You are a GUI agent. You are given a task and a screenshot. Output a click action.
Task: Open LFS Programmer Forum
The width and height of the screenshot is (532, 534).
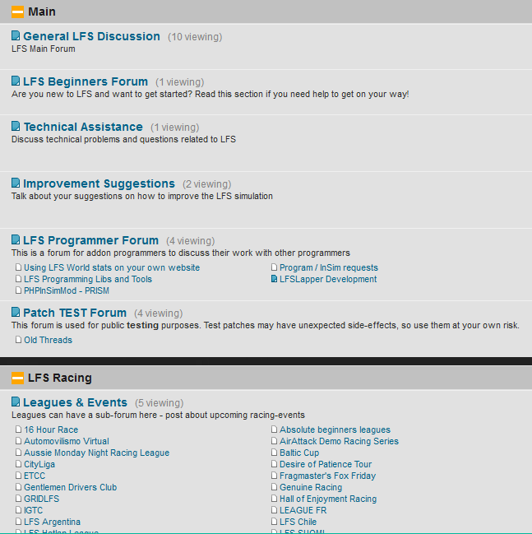coord(90,240)
